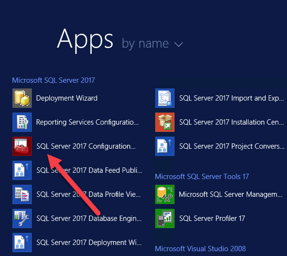Viewport: 287px width, 256px height.
Task: Click the 'Apps' title heading
Action: [x=85, y=40]
